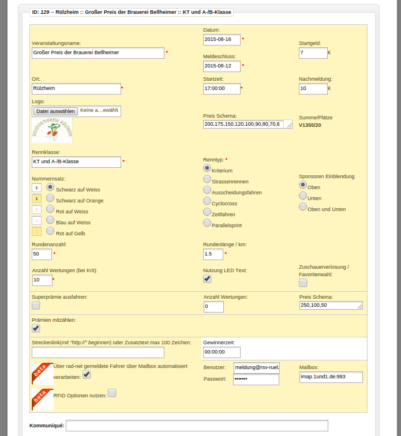The height and width of the screenshot is (436, 401).
Task: Click the club logo image thumbnail
Action: [52, 130]
